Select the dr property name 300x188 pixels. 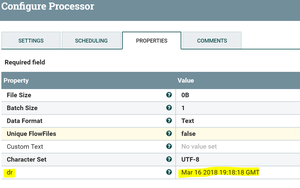click(x=10, y=172)
